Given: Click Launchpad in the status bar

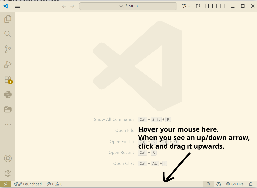Looking at the screenshot, I should pyautogui.click(x=28, y=184).
